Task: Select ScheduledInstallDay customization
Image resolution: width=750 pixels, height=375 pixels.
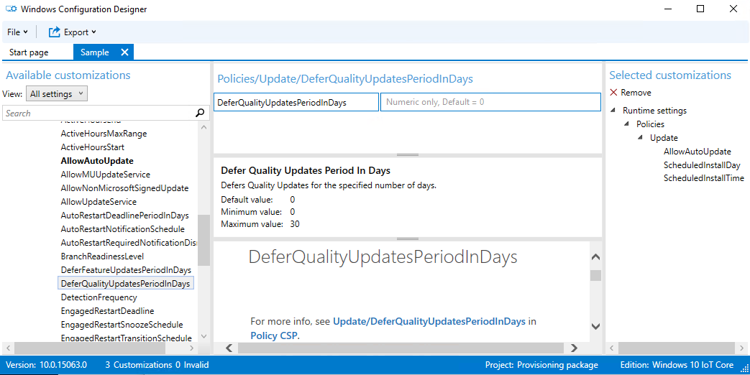Action: coord(702,165)
